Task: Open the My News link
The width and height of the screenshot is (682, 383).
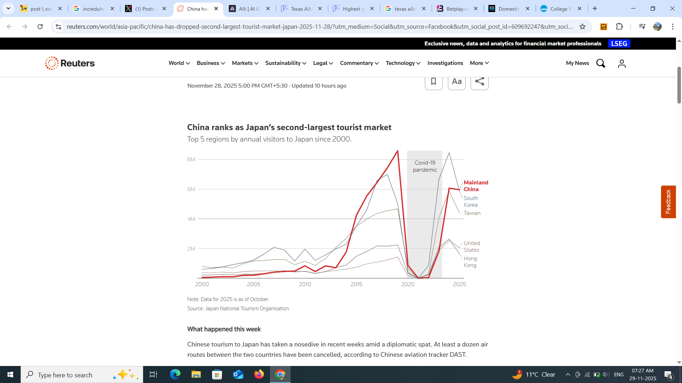Action: click(577, 63)
